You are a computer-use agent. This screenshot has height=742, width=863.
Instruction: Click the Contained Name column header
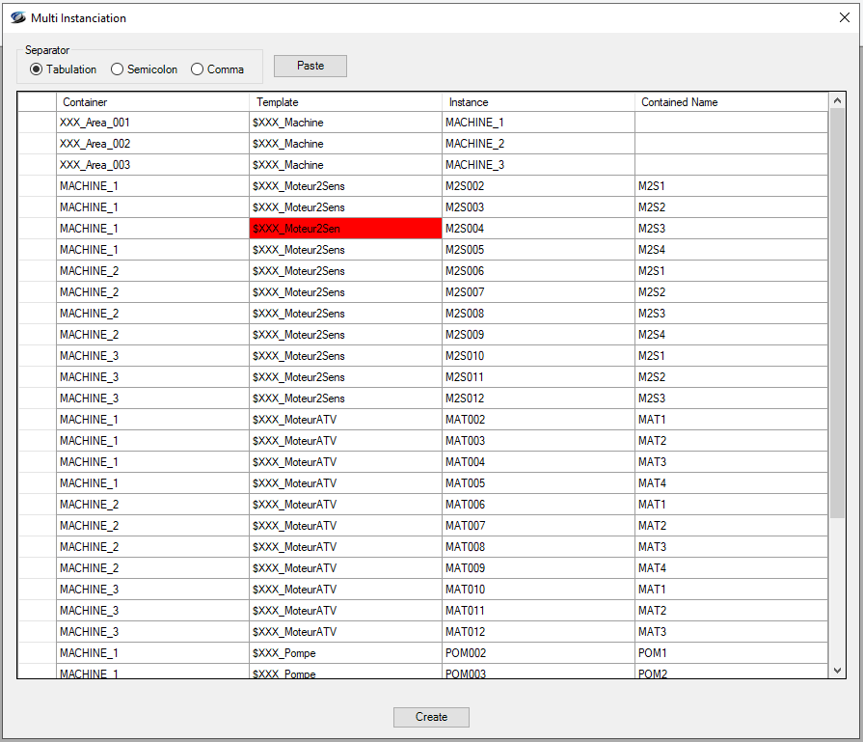pyautogui.click(x=731, y=102)
